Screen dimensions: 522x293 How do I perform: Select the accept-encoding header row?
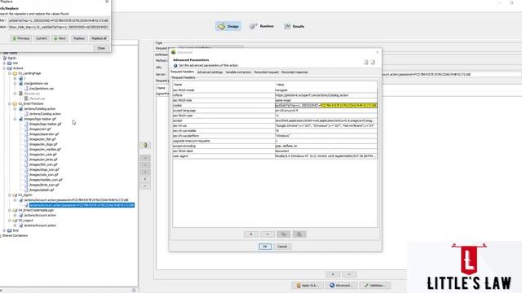pyautogui.click(x=275, y=146)
